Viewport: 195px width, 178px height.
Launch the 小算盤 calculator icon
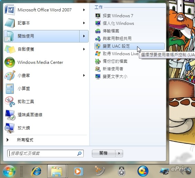pyautogui.click(x=10, y=89)
